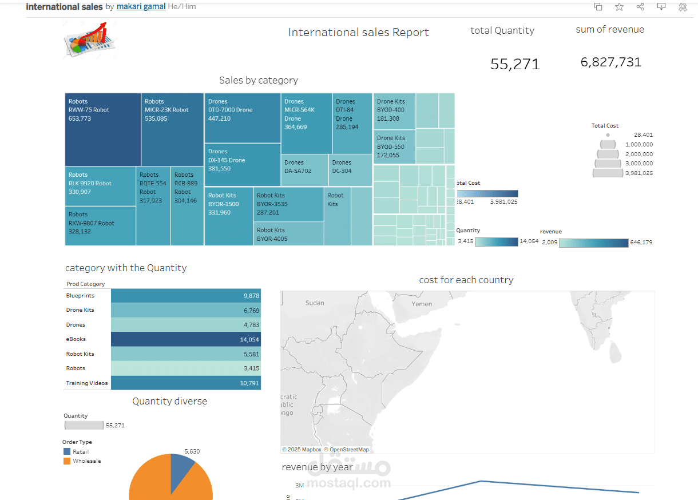Viewport: 698px width, 500px height.
Task: Select the RXW-9807 Robot treemap tile
Action: [100, 226]
